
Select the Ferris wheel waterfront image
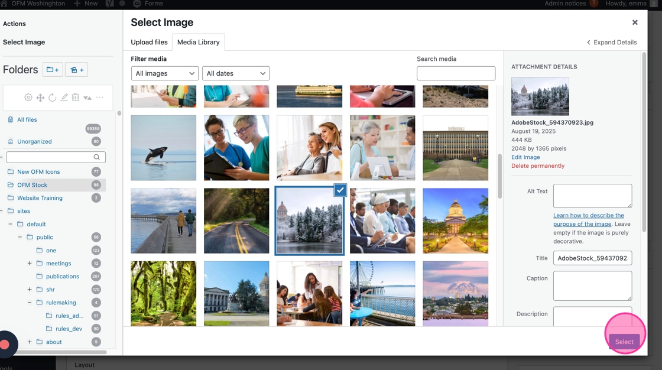click(382, 294)
